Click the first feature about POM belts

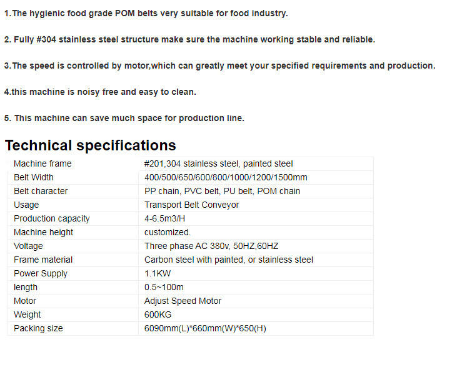click(146, 14)
